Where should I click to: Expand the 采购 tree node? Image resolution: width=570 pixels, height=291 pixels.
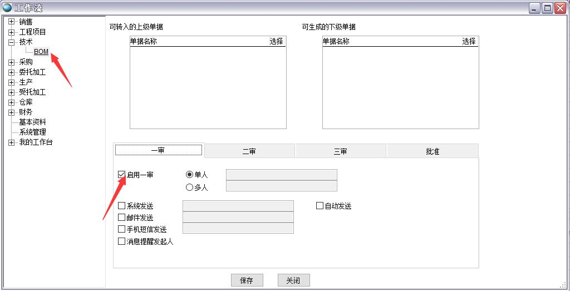click(x=11, y=62)
